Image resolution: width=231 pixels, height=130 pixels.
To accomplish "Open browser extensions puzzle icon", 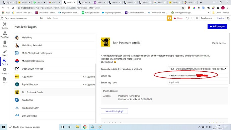I will click(218, 8).
